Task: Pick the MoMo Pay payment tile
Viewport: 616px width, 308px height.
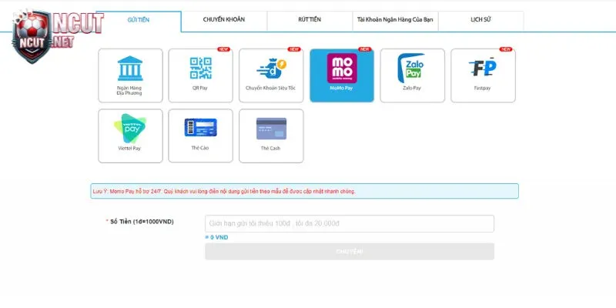Action: [341, 75]
